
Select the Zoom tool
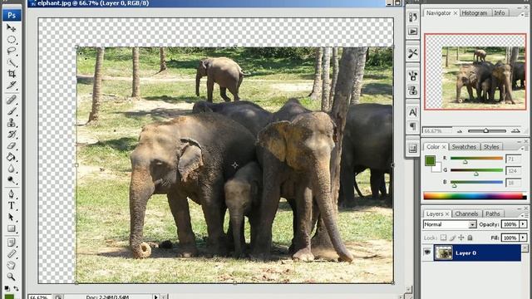tap(11, 277)
